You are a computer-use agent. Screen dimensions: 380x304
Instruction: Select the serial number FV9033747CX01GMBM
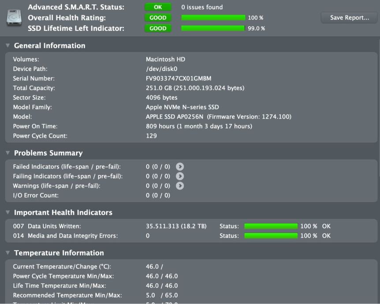[x=179, y=78]
